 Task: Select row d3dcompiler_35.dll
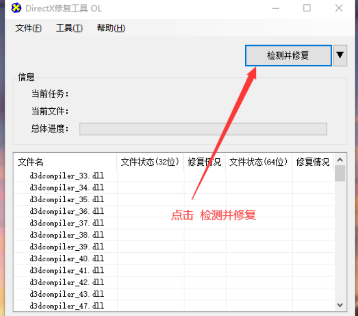174,200
